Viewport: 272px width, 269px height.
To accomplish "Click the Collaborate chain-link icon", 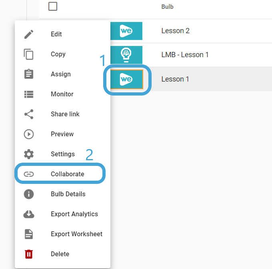I will point(29,174).
